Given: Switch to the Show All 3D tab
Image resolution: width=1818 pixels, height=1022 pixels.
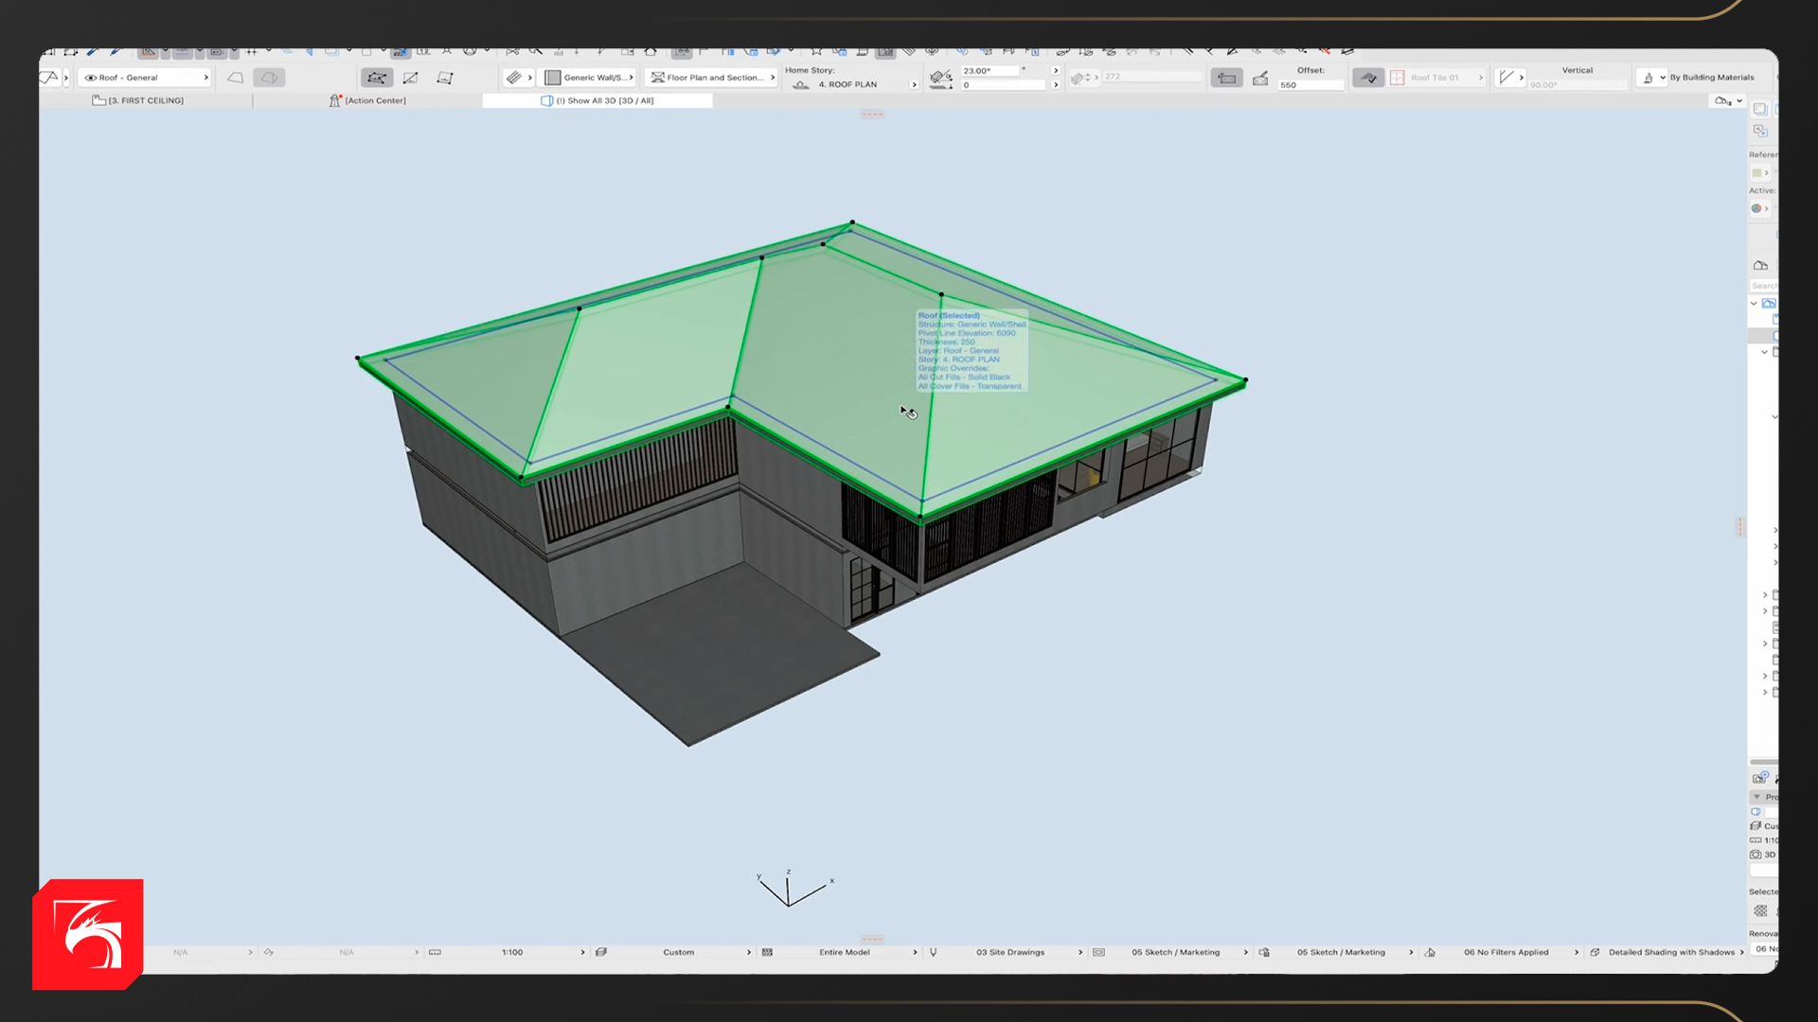Looking at the screenshot, I should pos(597,100).
